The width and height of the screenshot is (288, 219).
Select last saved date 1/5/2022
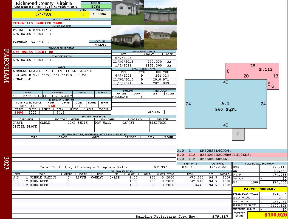pos(218,167)
